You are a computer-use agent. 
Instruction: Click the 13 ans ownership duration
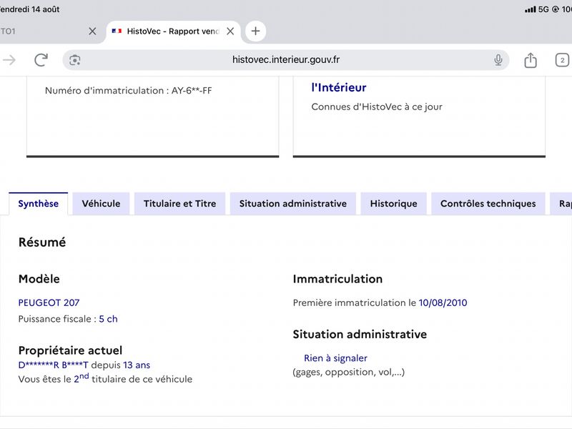(x=137, y=365)
